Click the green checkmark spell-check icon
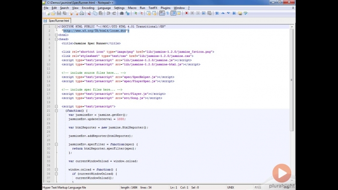338x190 pixels. pyautogui.click(x=245, y=13)
